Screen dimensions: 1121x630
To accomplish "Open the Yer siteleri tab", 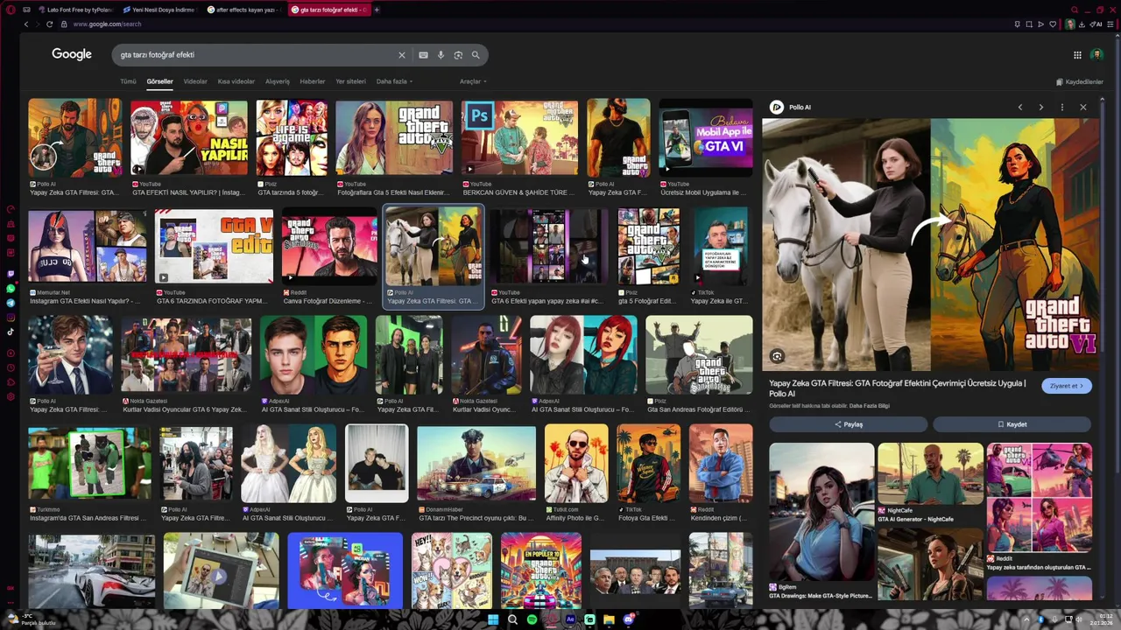I will pyautogui.click(x=350, y=81).
